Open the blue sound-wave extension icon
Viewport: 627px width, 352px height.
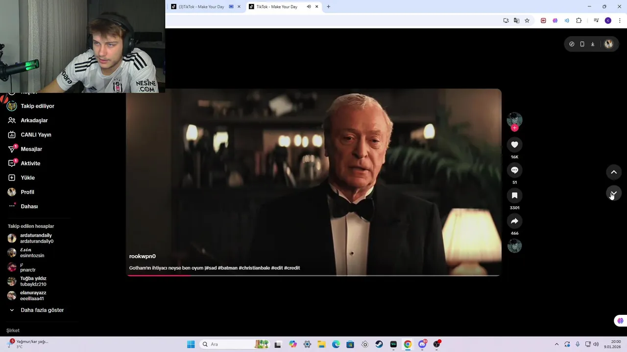(567, 21)
